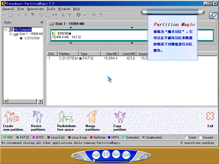Select My Computer in the Disks tree

pos(23,30)
